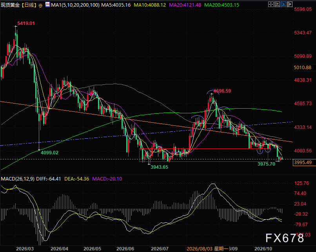The image size is (316, 252).
Task: Click the panel-with-arrow icon at top right
Action: [290, 4]
